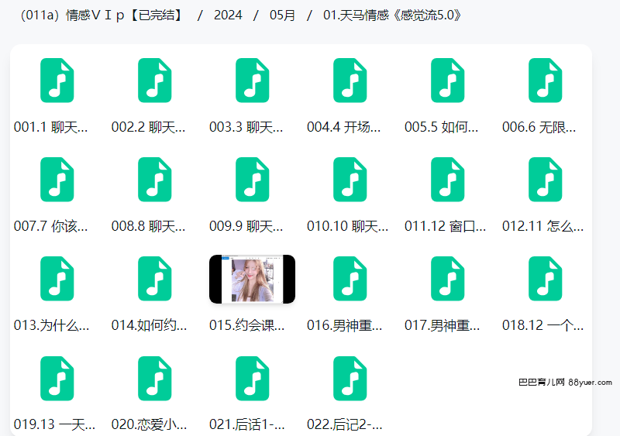Choose file text 020.恋爱小...
The width and height of the screenshot is (620, 436).
(150, 425)
